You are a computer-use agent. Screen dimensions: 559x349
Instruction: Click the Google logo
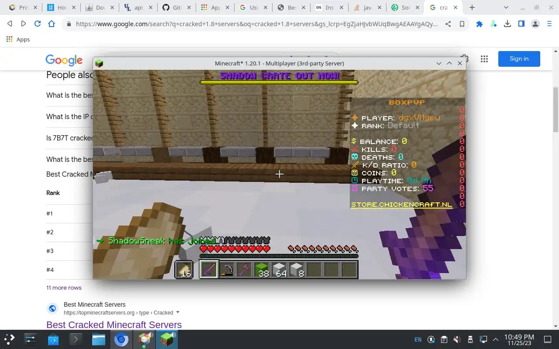[x=64, y=60]
